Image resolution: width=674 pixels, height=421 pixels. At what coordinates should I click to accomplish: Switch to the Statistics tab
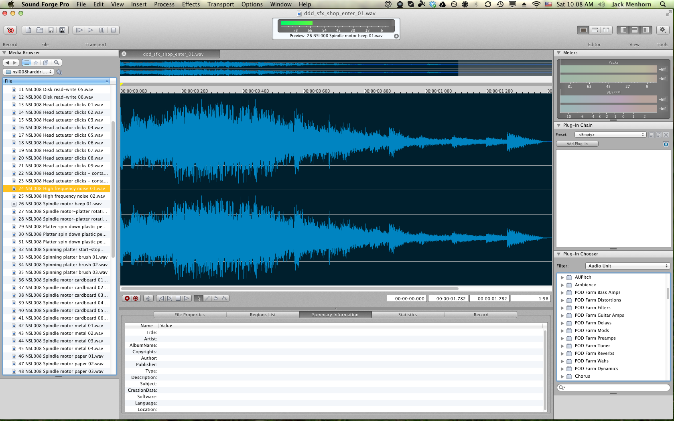pyautogui.click(x=408, y=315)
